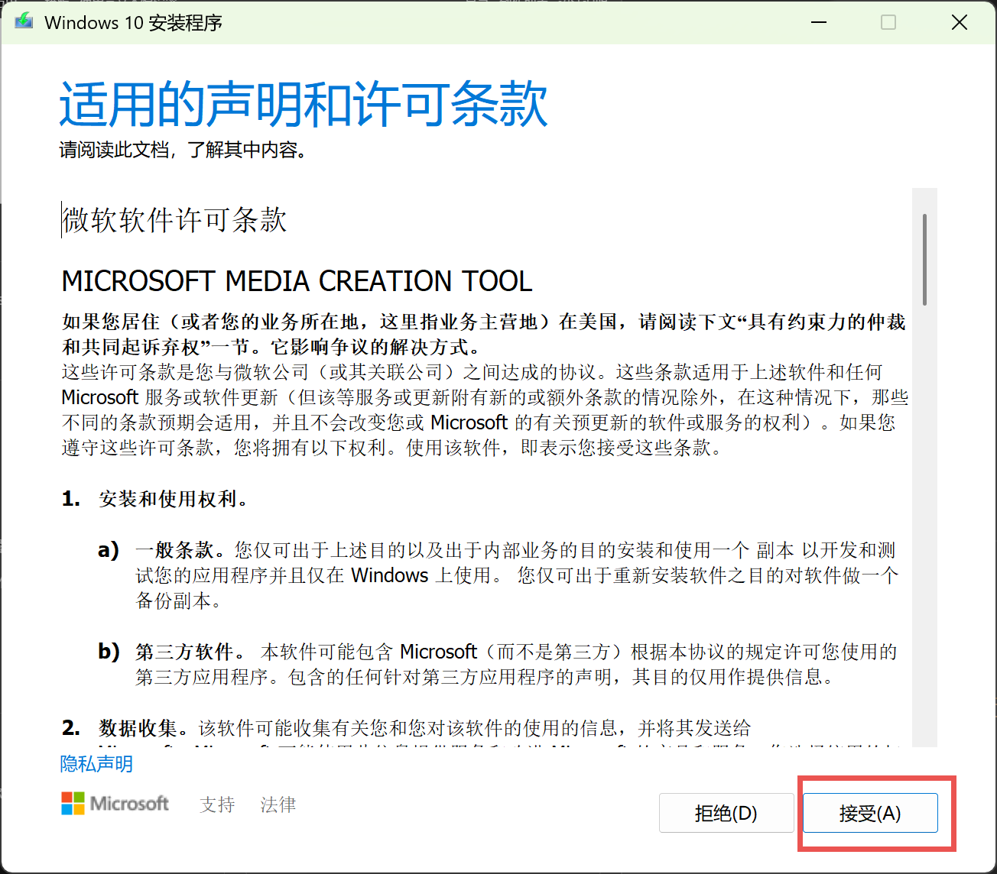Open the 支持 support link

coord(217,804)
